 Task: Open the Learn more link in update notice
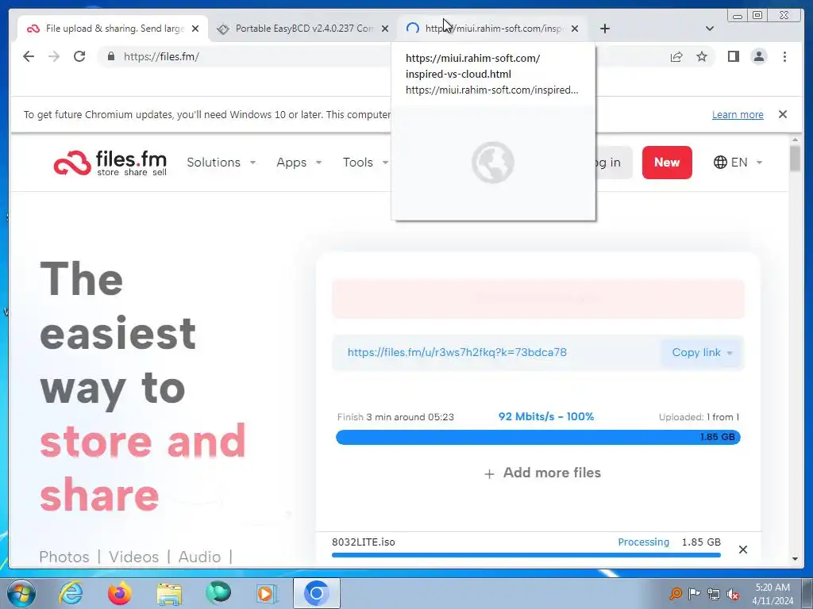(738, 114)
